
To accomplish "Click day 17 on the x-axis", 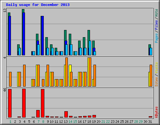I will (84, 122).
